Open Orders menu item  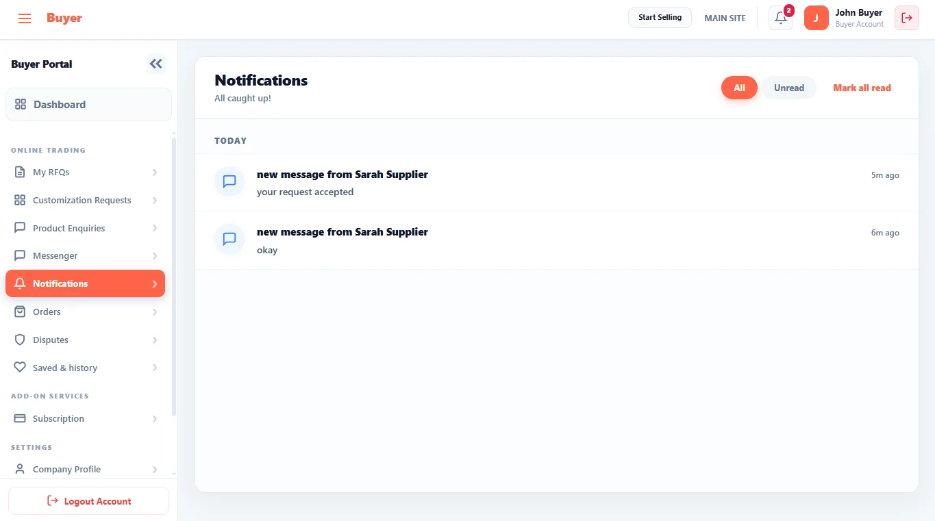[86, 312]
